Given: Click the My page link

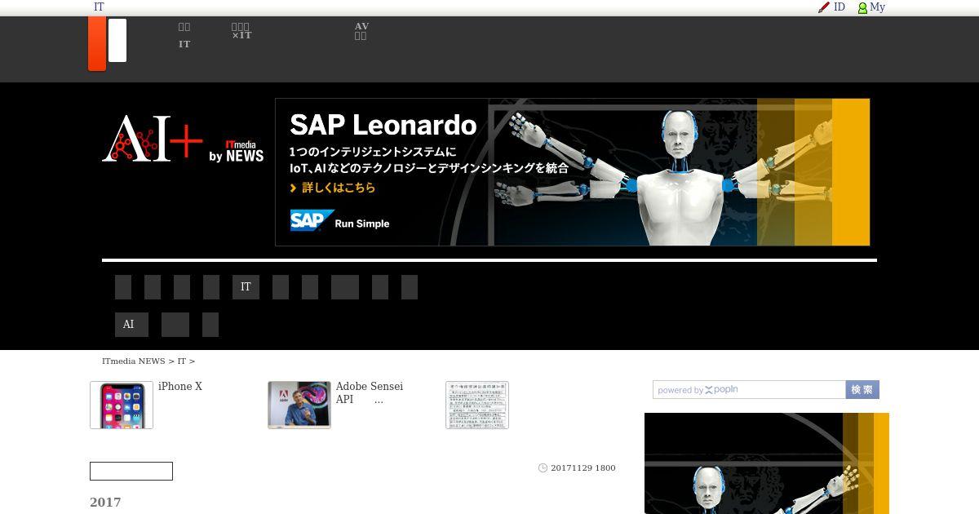Looking at the screenshot, I should [x=877, y=7].
